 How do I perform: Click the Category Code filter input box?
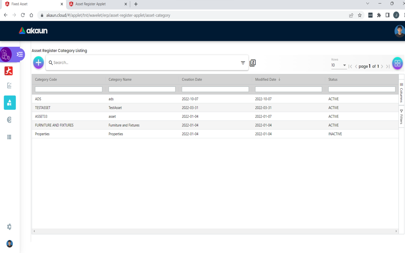coord(68,89)
